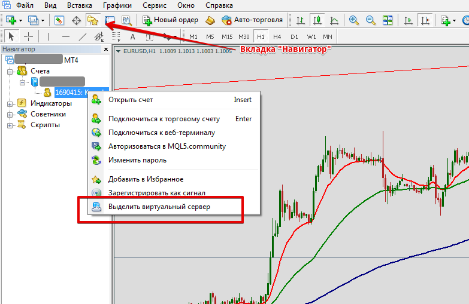Switch to line chart icon
The height and width of the screenshot is (304, 469).
(x=334, y=20)
